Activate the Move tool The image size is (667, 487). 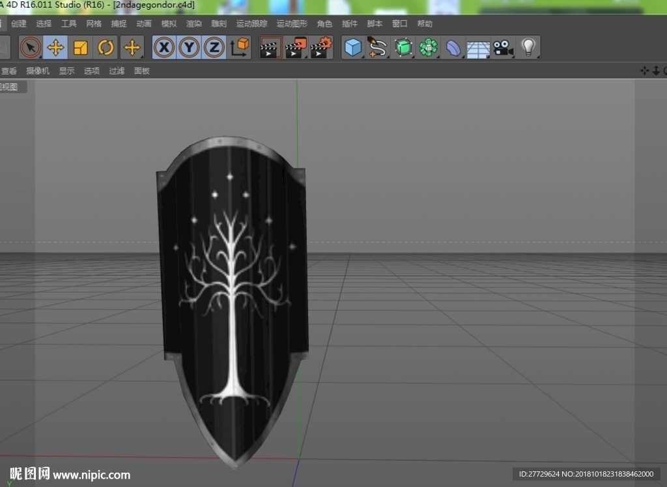pyautogui.click(x=55, y=48)
